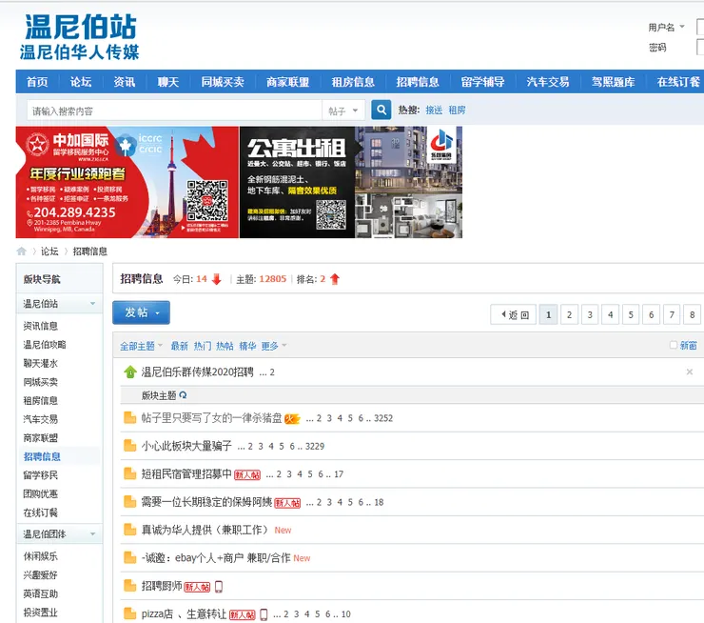Open 驾照题库 in the main navigation
Image resolution: width=704 pixels, height=623 pixels.
[613, 82]
